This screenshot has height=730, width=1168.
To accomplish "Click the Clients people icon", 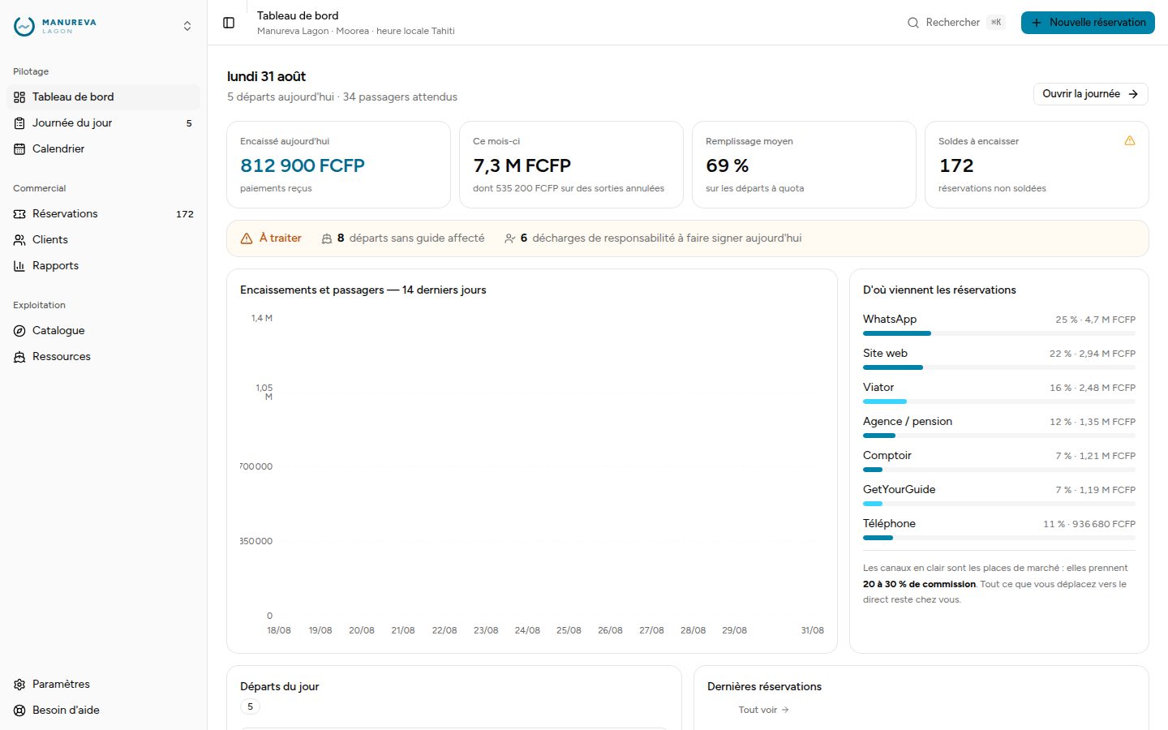I will tap(19, 240).
